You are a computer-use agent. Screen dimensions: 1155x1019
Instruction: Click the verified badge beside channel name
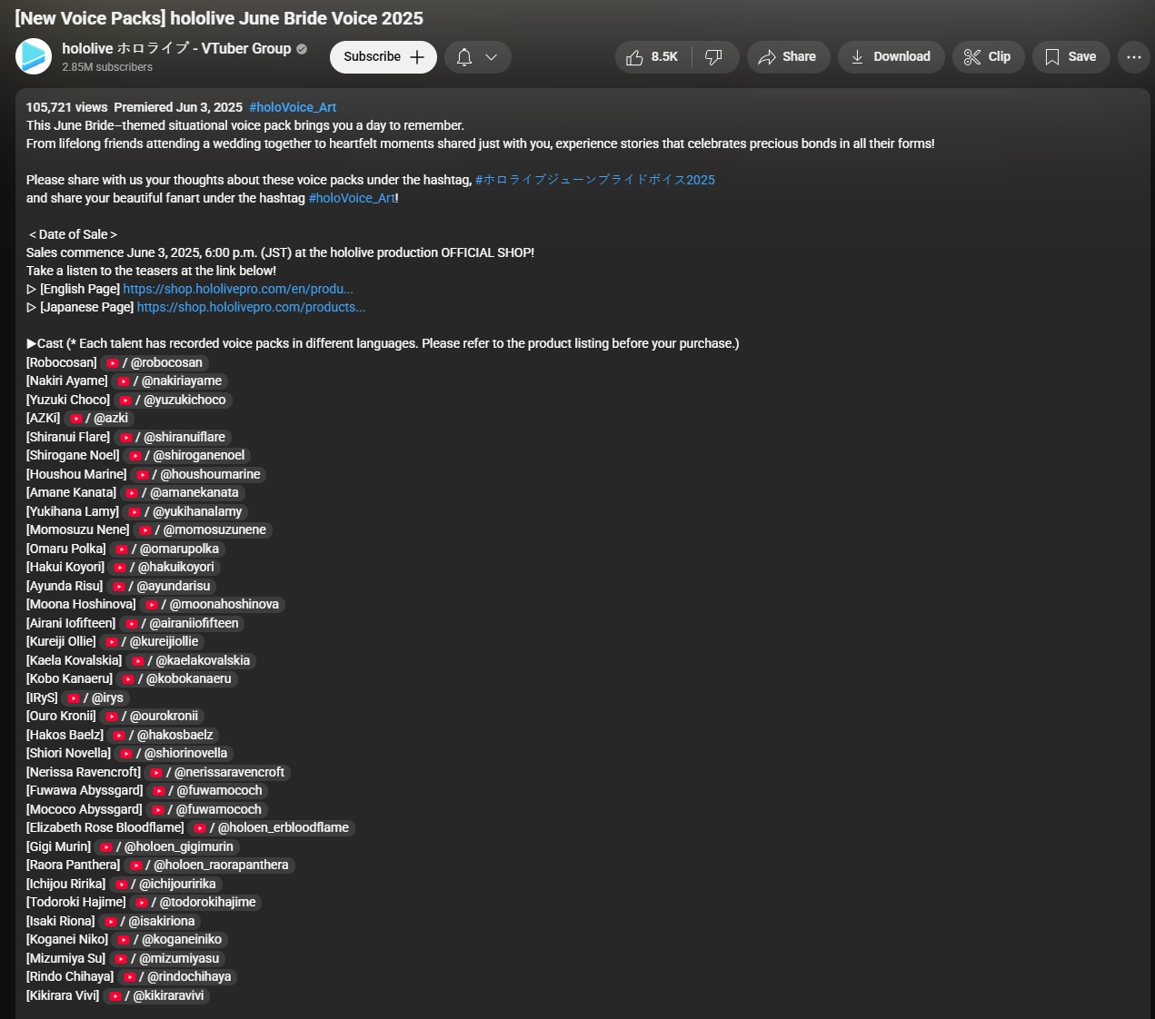(302, 49)
